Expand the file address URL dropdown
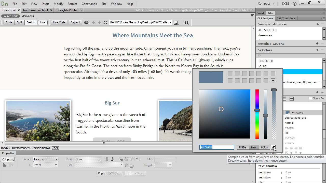 pyautogui.click(x=170, y=22)
